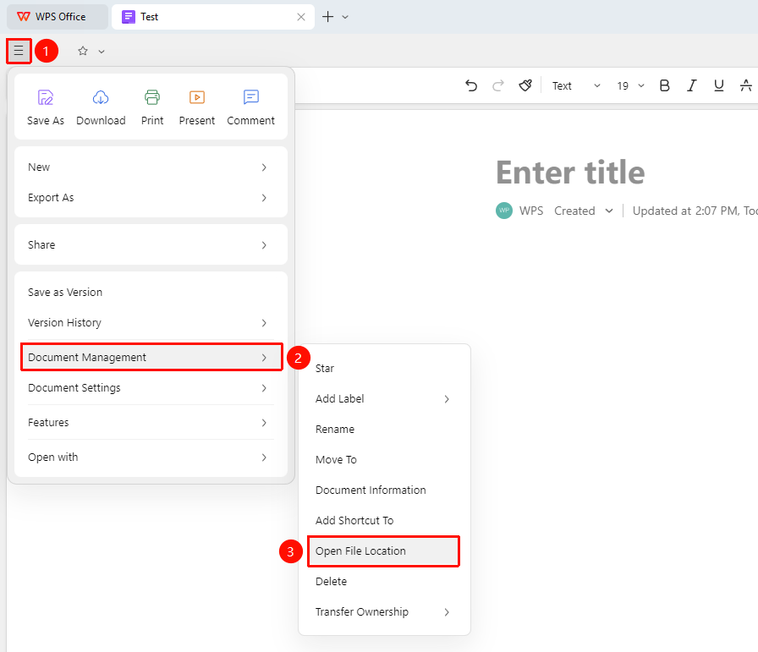Click the Enter title field
Image resolution: width=758 pixels, height=652 pixels.
pos(570,173)
